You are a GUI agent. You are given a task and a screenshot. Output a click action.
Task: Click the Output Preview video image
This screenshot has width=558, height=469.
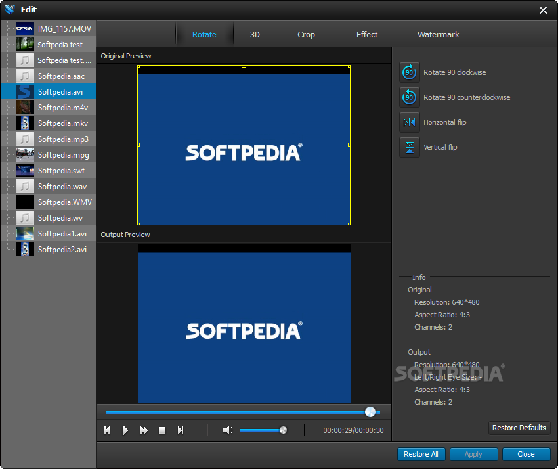[x=244, y=324]
